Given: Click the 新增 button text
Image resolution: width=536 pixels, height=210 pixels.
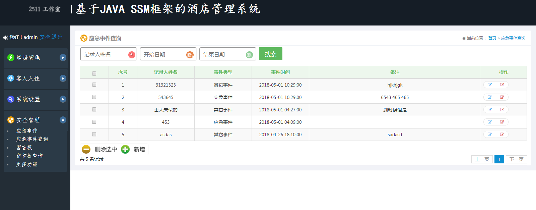Looking at the screenshot, I should pos(139,149).
